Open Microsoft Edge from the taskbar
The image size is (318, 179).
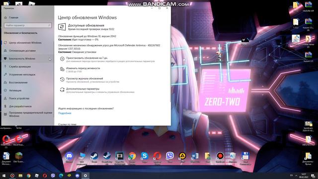coord(61,176)
